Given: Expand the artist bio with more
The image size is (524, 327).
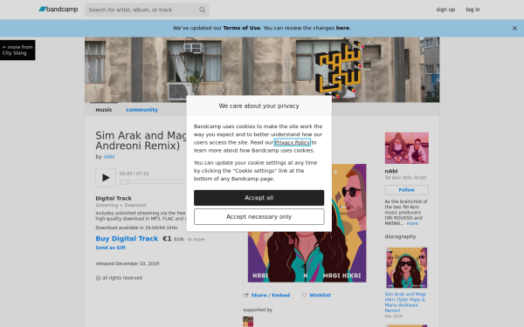Looking at the screenshot, I should (412, 223).
